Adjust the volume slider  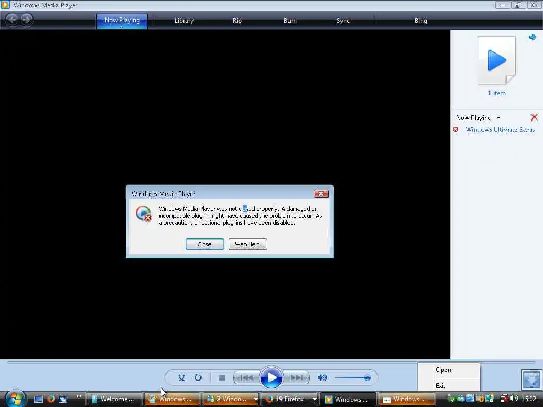[353, 377]
